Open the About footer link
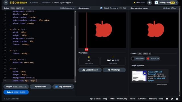 pos(133,99)
